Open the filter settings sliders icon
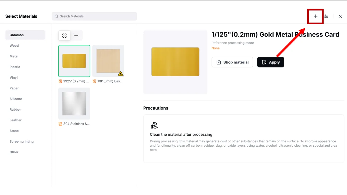Screen dimensions: 347x195 (x=326, y=16)
